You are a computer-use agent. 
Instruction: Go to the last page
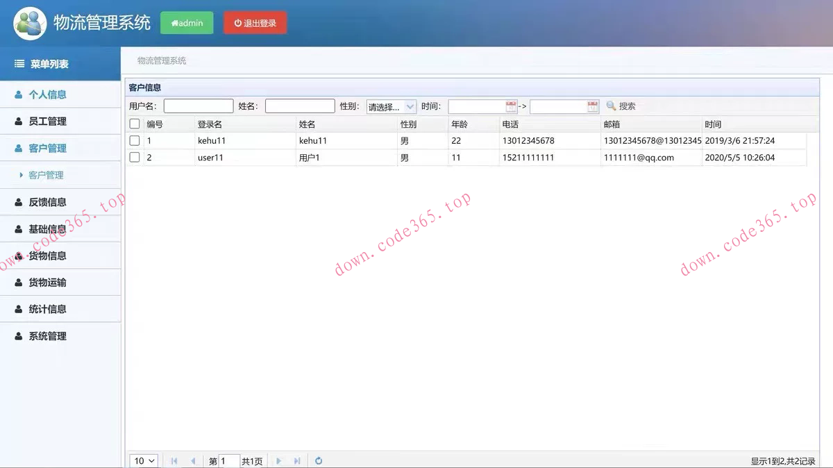click(x=297, y=461)
